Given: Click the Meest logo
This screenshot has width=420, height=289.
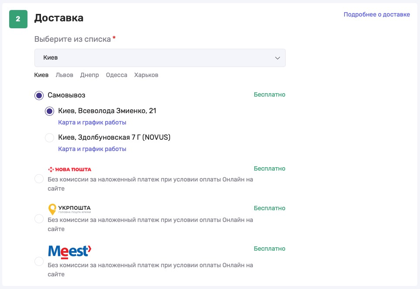Looking at the screenshot, I should point(69,251).
